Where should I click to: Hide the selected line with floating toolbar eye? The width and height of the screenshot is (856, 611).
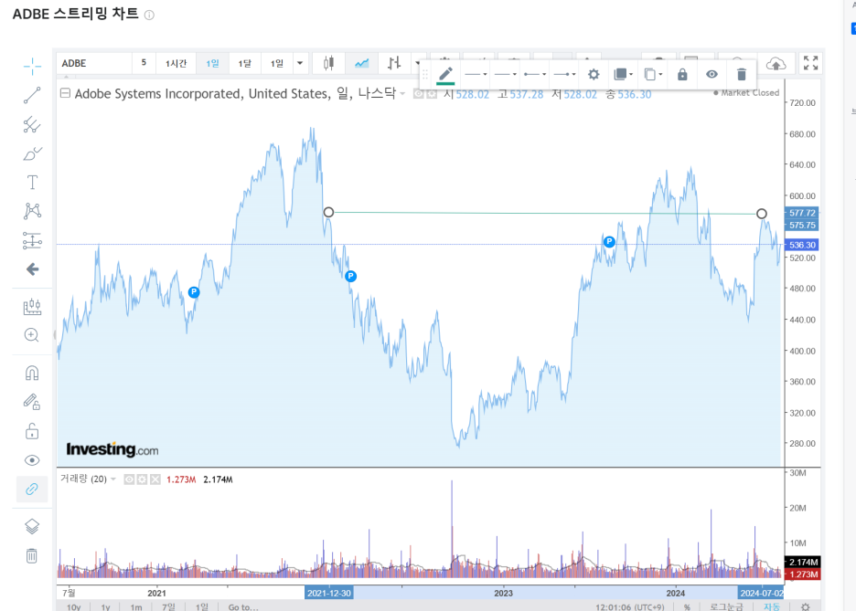[x=712, y=74]
